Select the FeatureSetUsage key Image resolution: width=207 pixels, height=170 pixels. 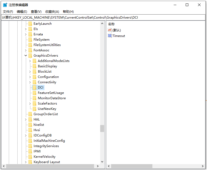click(x=51, y=93)
